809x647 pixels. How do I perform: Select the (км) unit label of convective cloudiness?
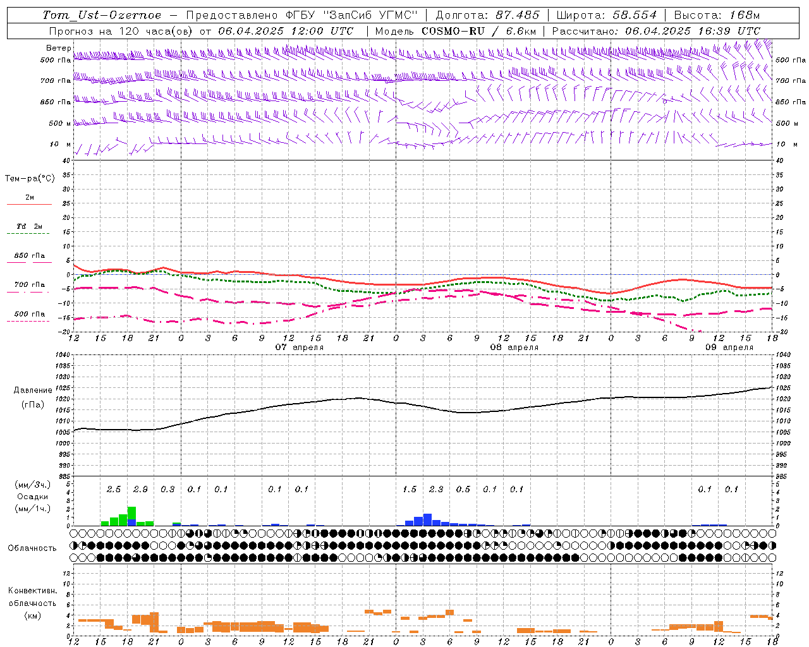click(x=33, y=615)
